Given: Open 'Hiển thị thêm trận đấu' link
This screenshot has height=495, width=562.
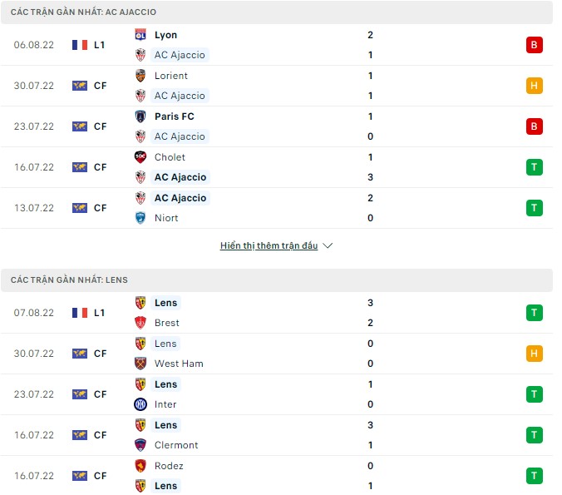Looking at the screenshot, I should pos(269,246).
